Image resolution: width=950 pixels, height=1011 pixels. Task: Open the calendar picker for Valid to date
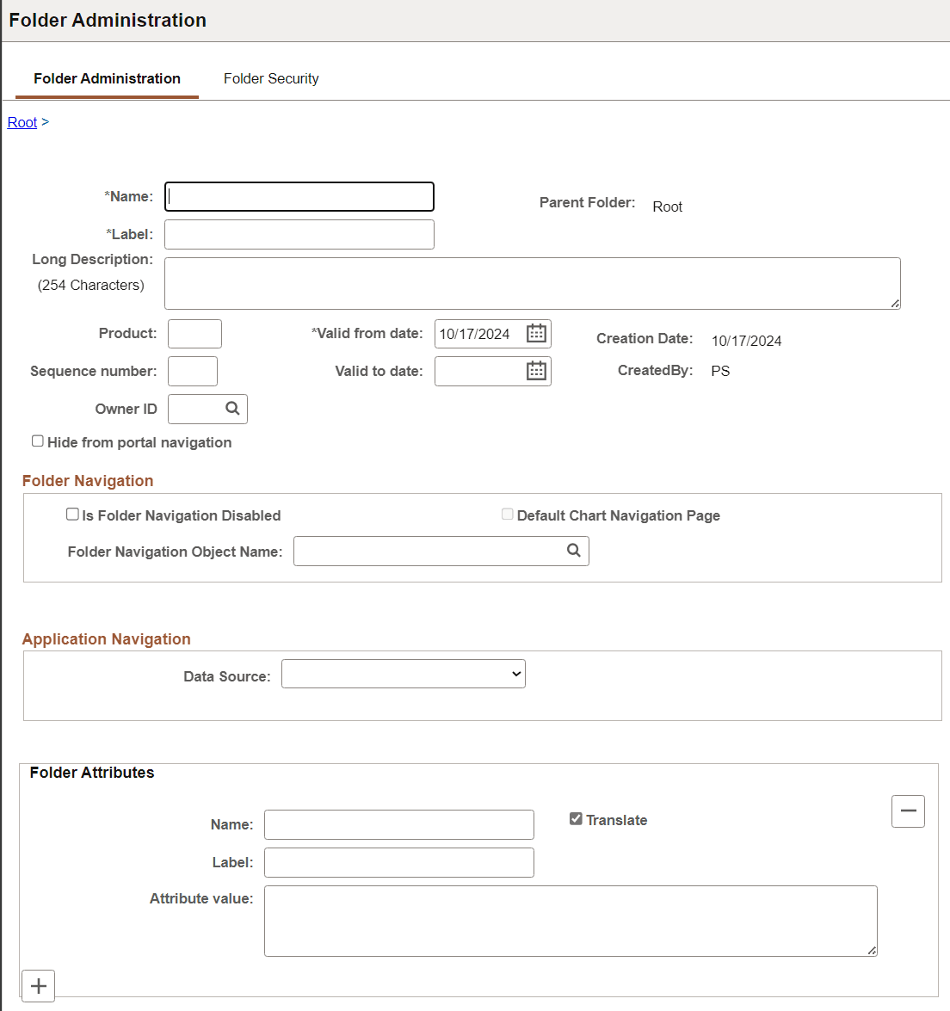(x=538, y=371)
